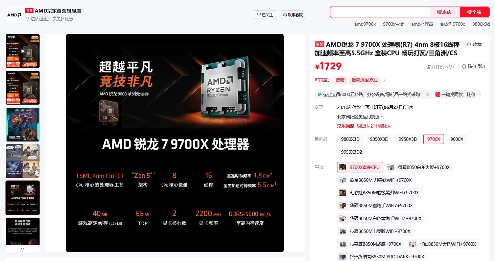Search the whole site with 搜全站
This screenshot has width=495, height=261.
click(474, 12)
